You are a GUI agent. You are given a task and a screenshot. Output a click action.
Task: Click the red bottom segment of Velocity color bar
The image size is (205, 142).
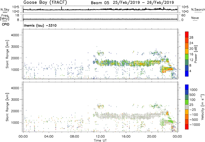[x=187, y=127]
